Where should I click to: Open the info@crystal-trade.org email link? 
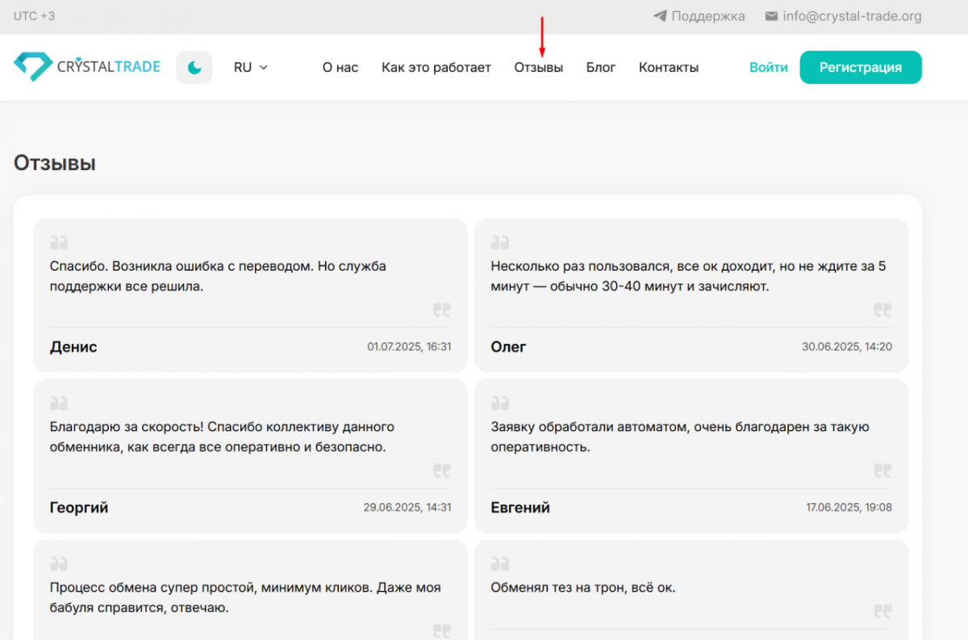(x=852, y=16)
